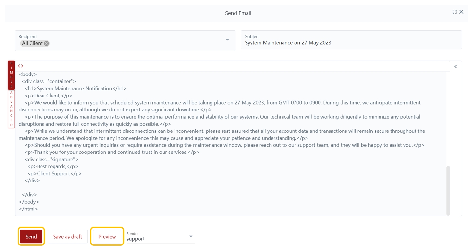The width and height of the screenshot is (470, 250).
Task: Collapse the editor side panel chevron
Action: [x=456, y=66]
